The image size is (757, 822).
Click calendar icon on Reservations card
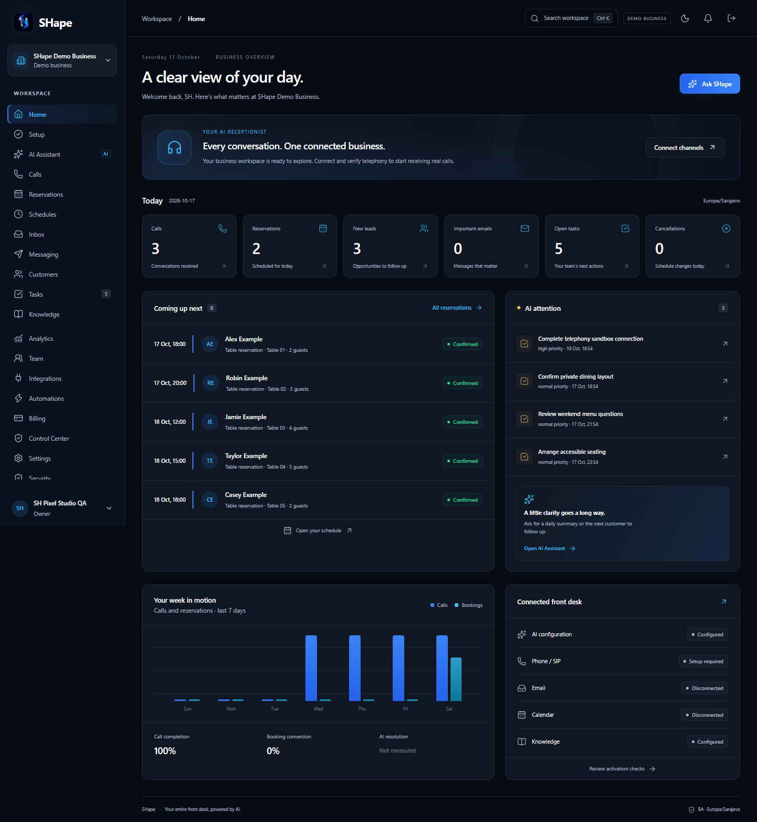[323, 228]
